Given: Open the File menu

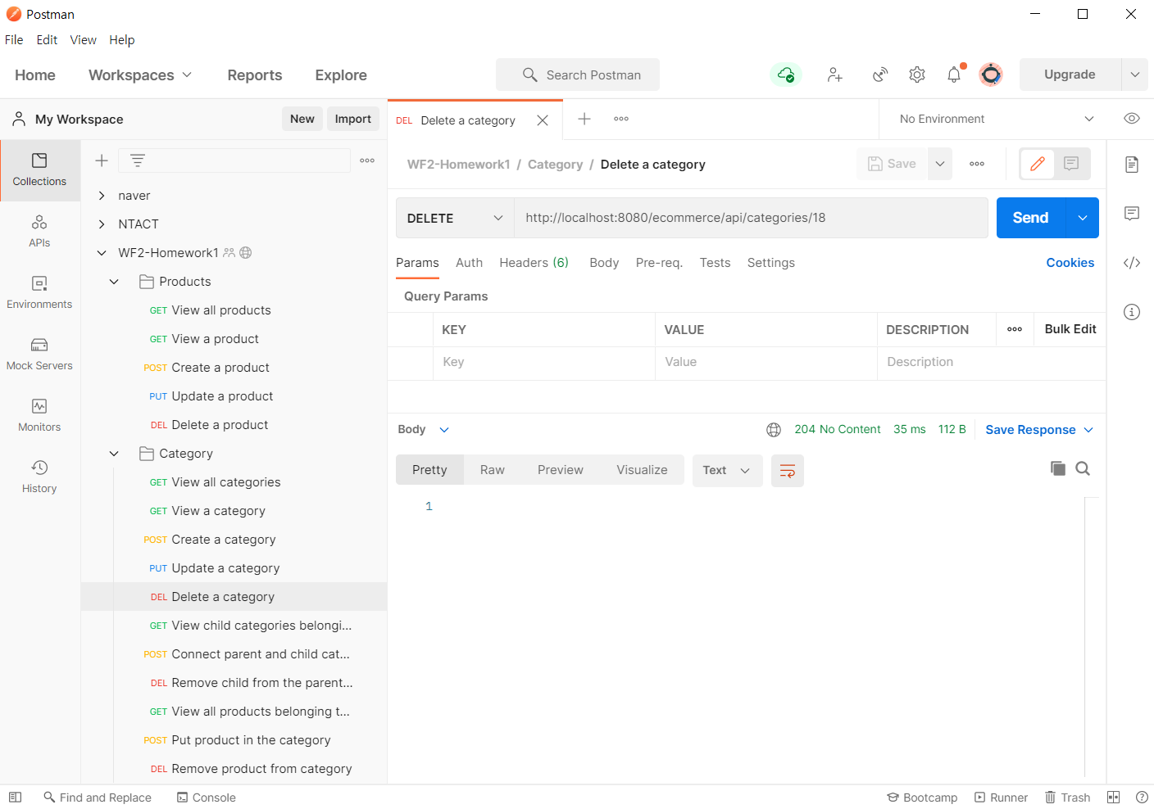Looking at the screenshot, I should pyautogui.click(x=14, y=40).
